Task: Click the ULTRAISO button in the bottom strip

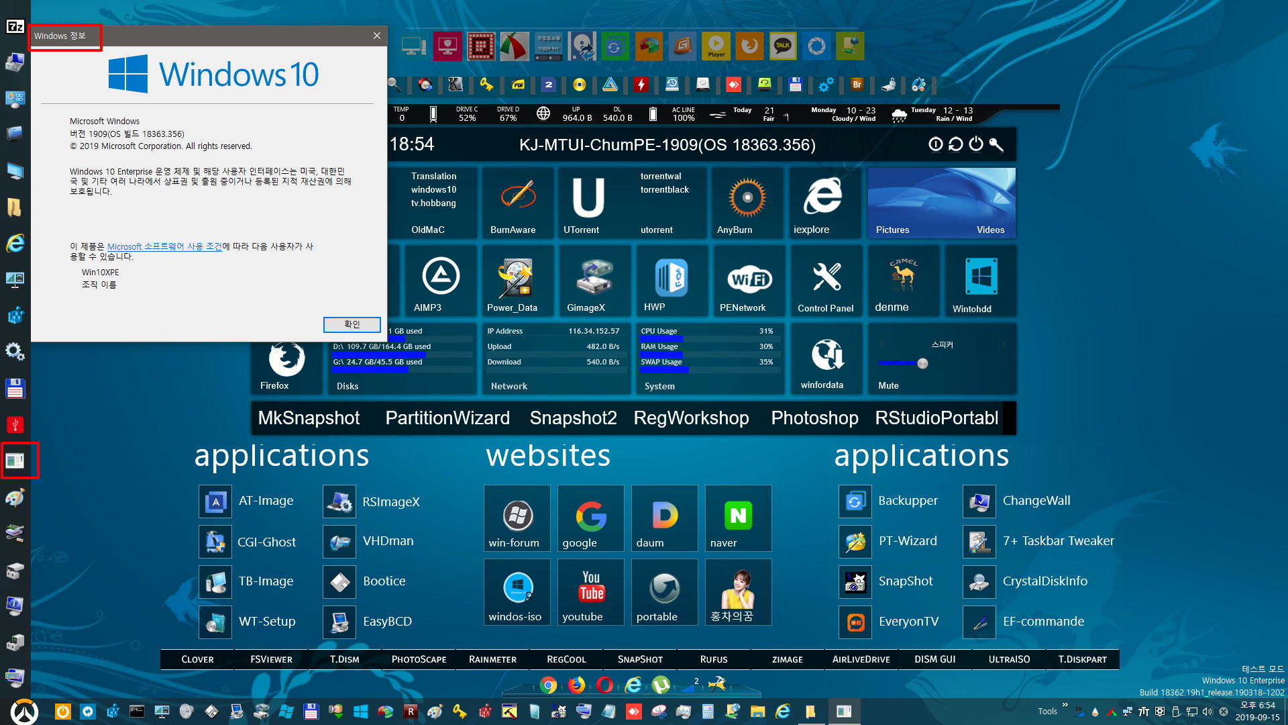Action: pyautogui.click(x=1009, y=659)
